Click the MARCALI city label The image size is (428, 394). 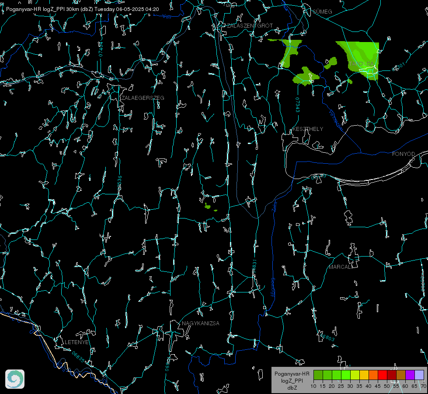pos(341,267)
